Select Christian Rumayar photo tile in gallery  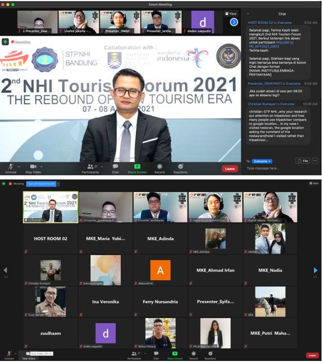51,270
